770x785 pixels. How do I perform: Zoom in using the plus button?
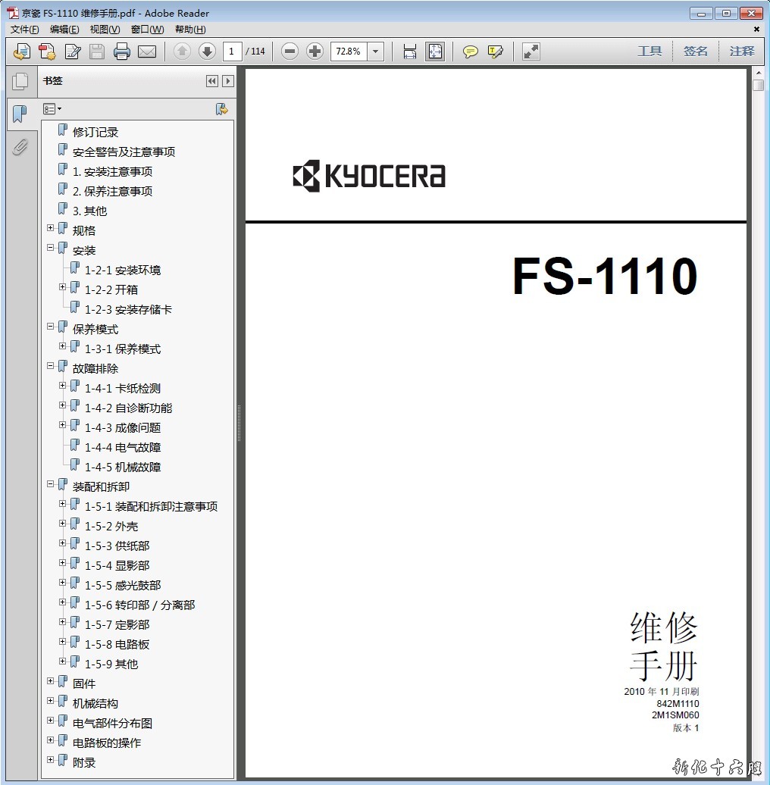click(315, 52)
